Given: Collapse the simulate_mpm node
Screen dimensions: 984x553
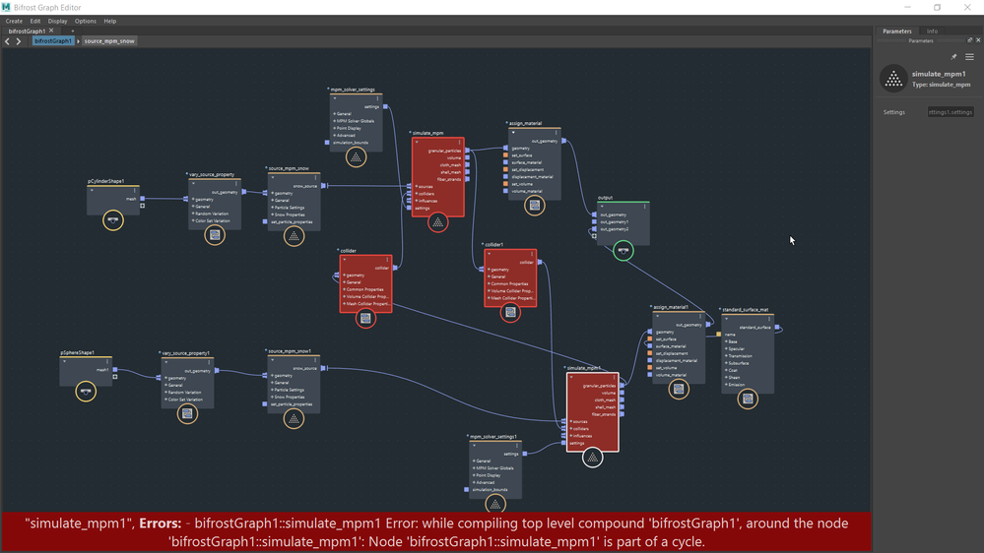Looking at the screenshot, I should (417, 143).
